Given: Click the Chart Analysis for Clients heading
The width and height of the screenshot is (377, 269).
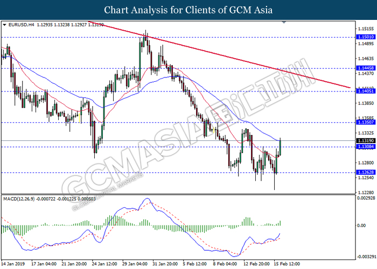Looking at the screenshot, I should (188, 10).
